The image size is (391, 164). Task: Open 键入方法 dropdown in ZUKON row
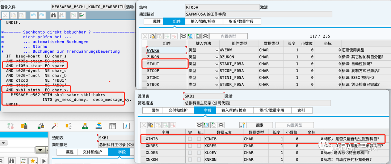tap(217, 57)
